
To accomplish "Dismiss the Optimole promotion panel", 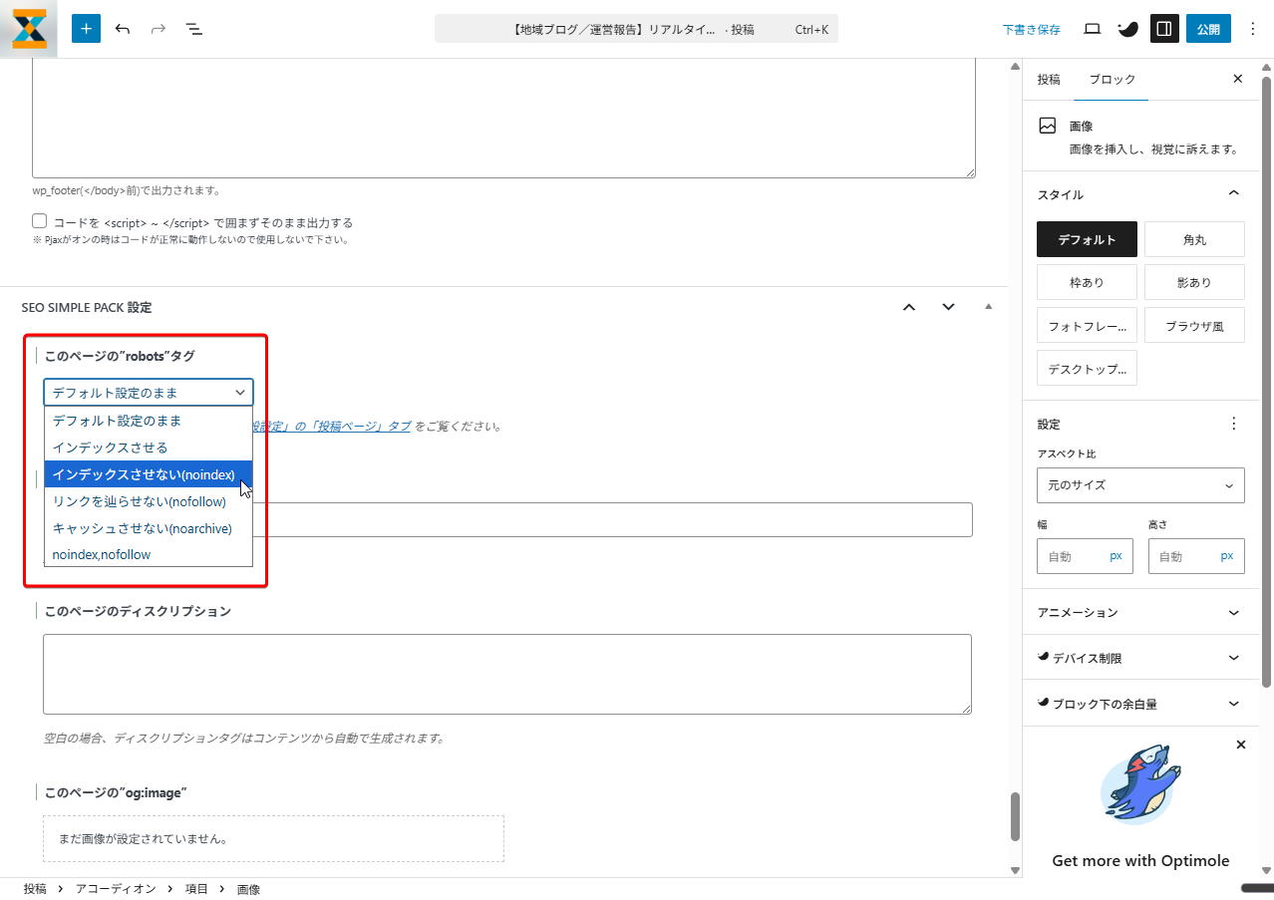I will pyautogui.click(x=1241, y=745).
